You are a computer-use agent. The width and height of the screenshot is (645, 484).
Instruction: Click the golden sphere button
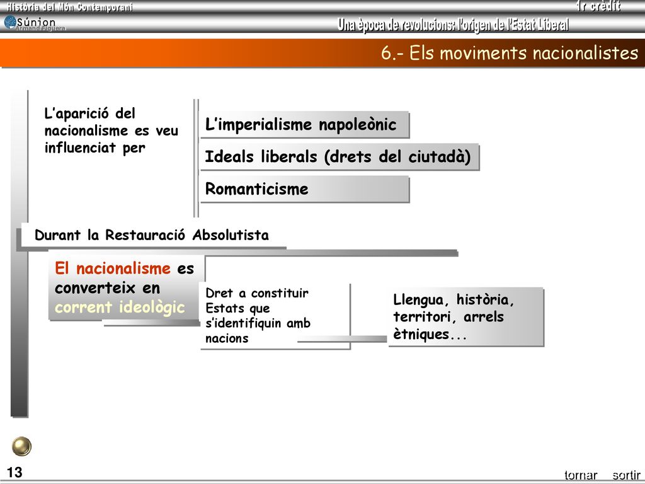[21, 447]
